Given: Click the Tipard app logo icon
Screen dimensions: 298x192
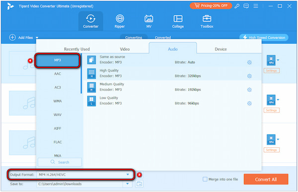Looking at the screenshot, I should (10, 6).
